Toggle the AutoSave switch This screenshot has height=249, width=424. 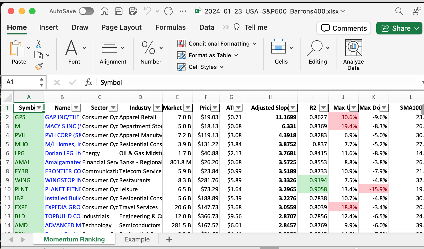click(86, 11)
